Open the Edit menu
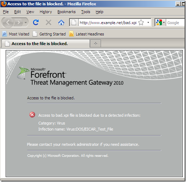 click(17, 12)
